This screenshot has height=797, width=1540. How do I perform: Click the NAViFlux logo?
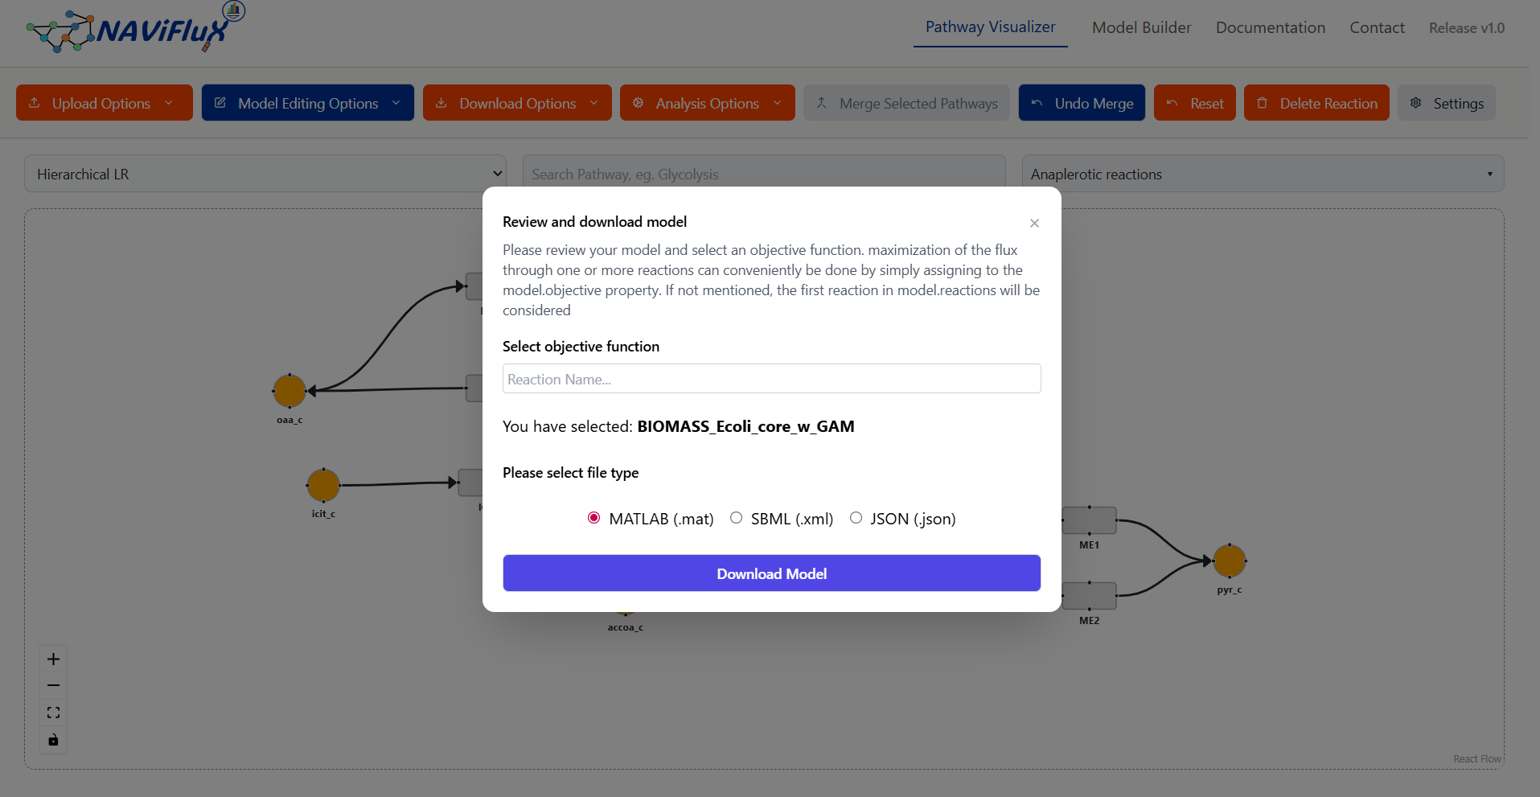click(134, 28)
